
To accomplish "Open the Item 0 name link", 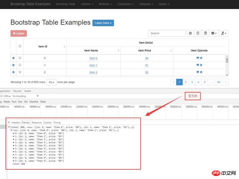I will tap(94, 58).
